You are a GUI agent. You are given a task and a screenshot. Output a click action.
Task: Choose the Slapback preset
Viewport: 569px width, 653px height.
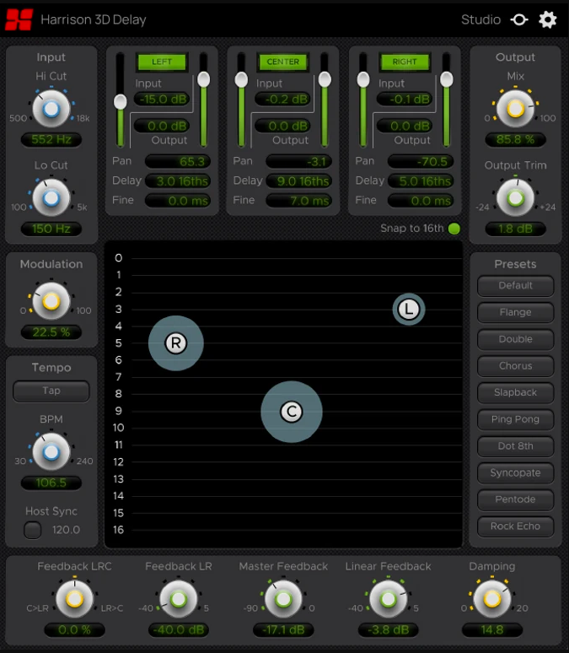point(515,392)
